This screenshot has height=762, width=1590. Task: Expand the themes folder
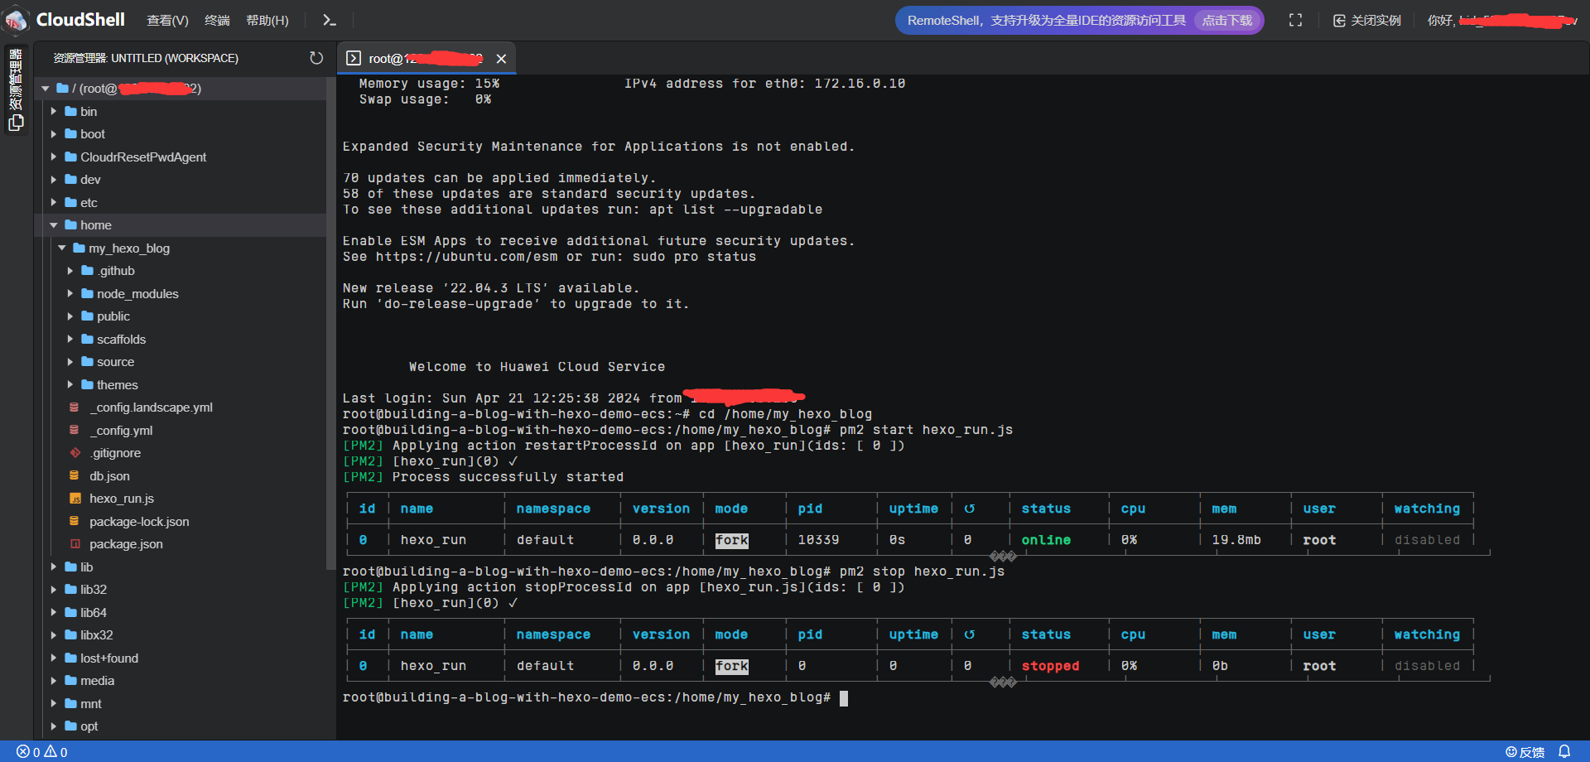(x=117, y=385)
